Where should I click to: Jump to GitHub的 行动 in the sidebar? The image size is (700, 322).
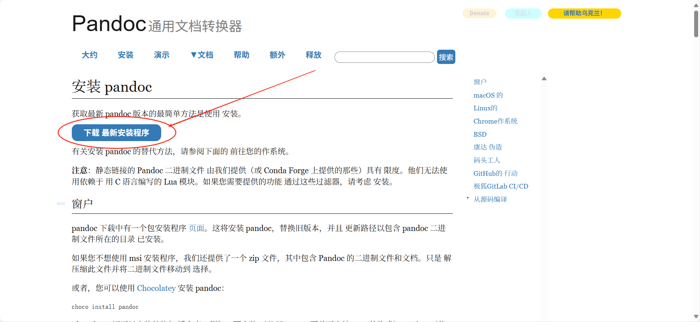[x=495, y=173]
